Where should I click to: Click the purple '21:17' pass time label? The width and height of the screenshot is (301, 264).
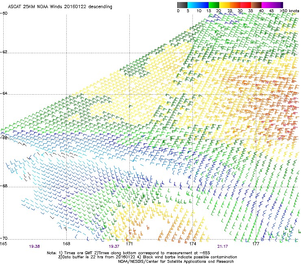point(222,247)
